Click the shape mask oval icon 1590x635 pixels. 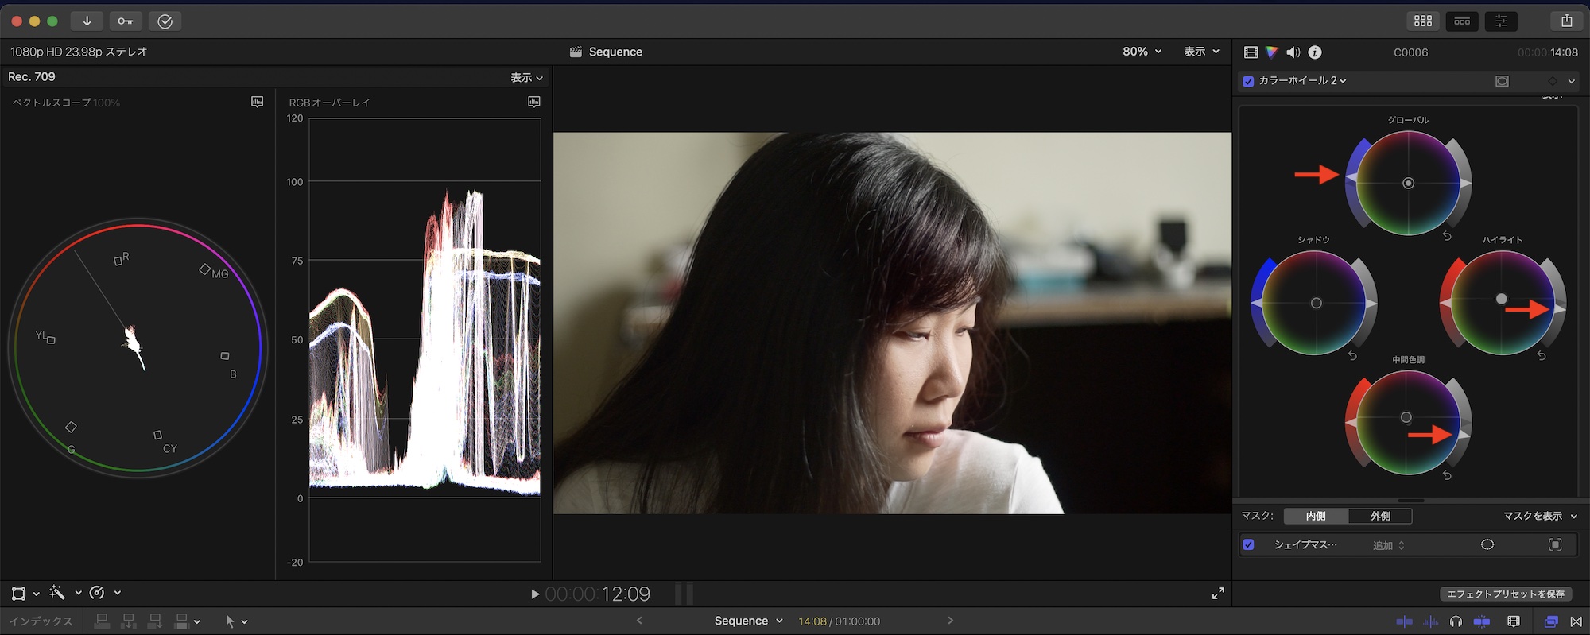coord(1487,544)
